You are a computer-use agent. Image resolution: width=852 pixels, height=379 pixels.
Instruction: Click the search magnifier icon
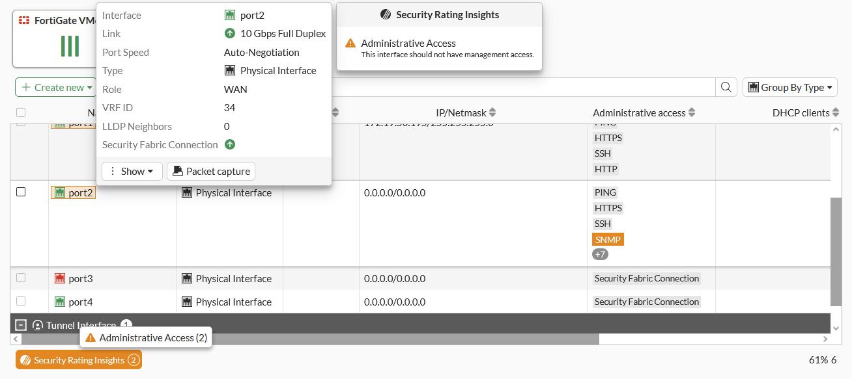[725, 87]
